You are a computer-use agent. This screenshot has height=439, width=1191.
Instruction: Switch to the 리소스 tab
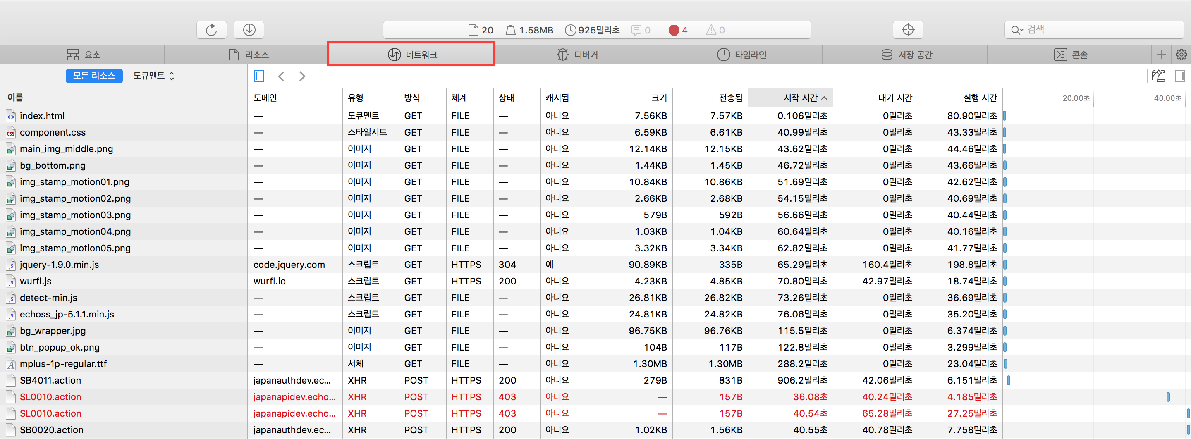[x=247, y=55]
